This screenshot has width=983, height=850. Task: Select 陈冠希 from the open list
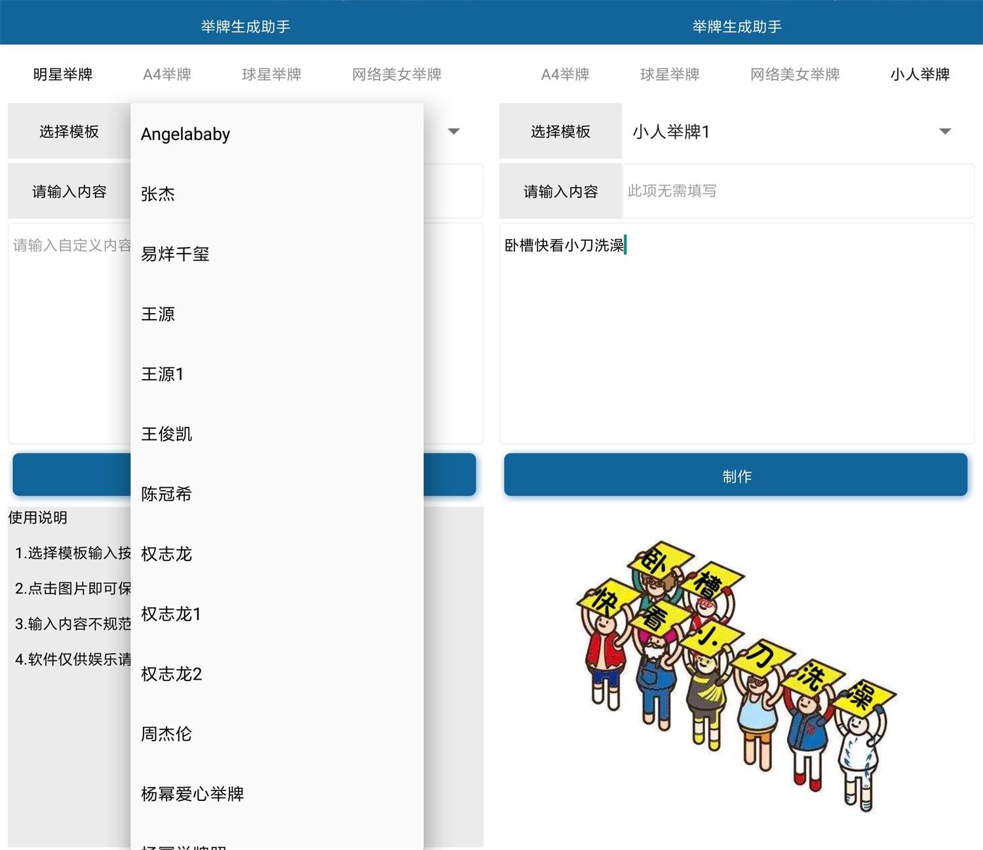[166, 494]
